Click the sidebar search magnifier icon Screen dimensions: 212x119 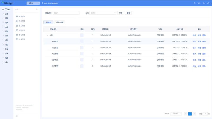[x=37, y=9]
